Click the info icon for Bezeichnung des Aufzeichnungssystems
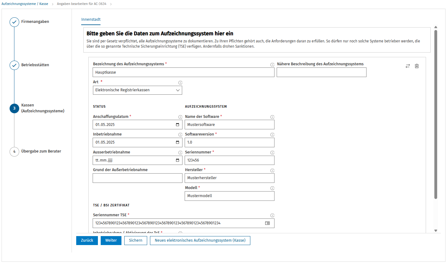The width and height of the screenshot is (448, 263). (272, 65)
